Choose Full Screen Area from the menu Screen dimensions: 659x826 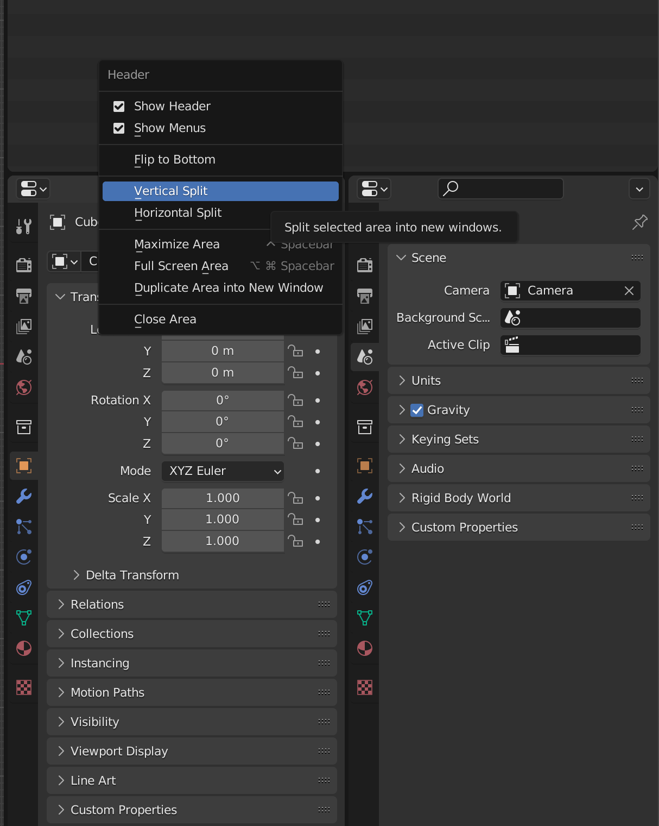220,266
